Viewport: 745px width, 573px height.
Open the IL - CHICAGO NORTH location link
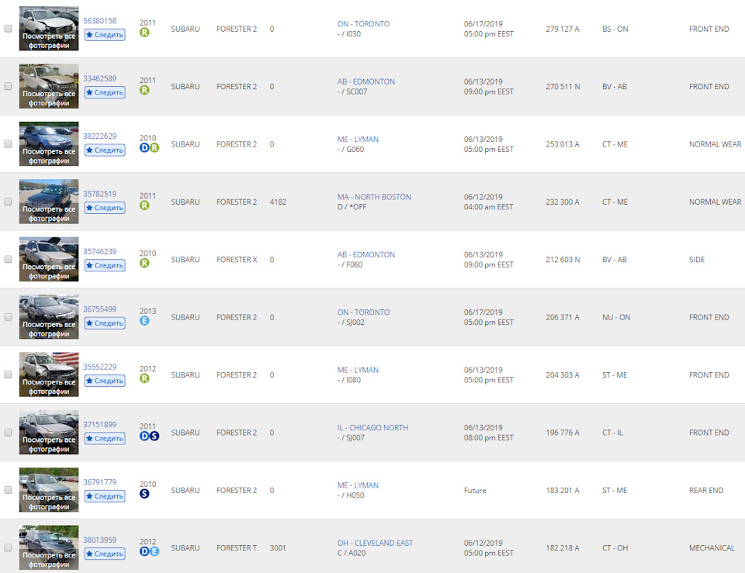pyautogui.click(x=373, y=428)
